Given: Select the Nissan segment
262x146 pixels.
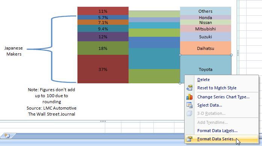Looking at the screenshot, I should [206, 23].
